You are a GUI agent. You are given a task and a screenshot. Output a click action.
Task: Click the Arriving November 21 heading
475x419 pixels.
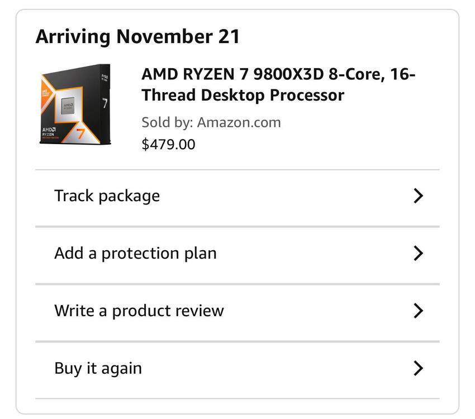[137, 37]
